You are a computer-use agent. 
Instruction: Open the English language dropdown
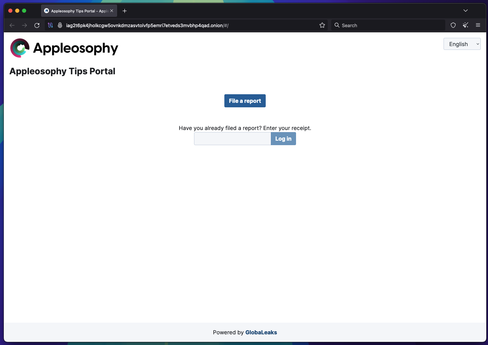462,44
